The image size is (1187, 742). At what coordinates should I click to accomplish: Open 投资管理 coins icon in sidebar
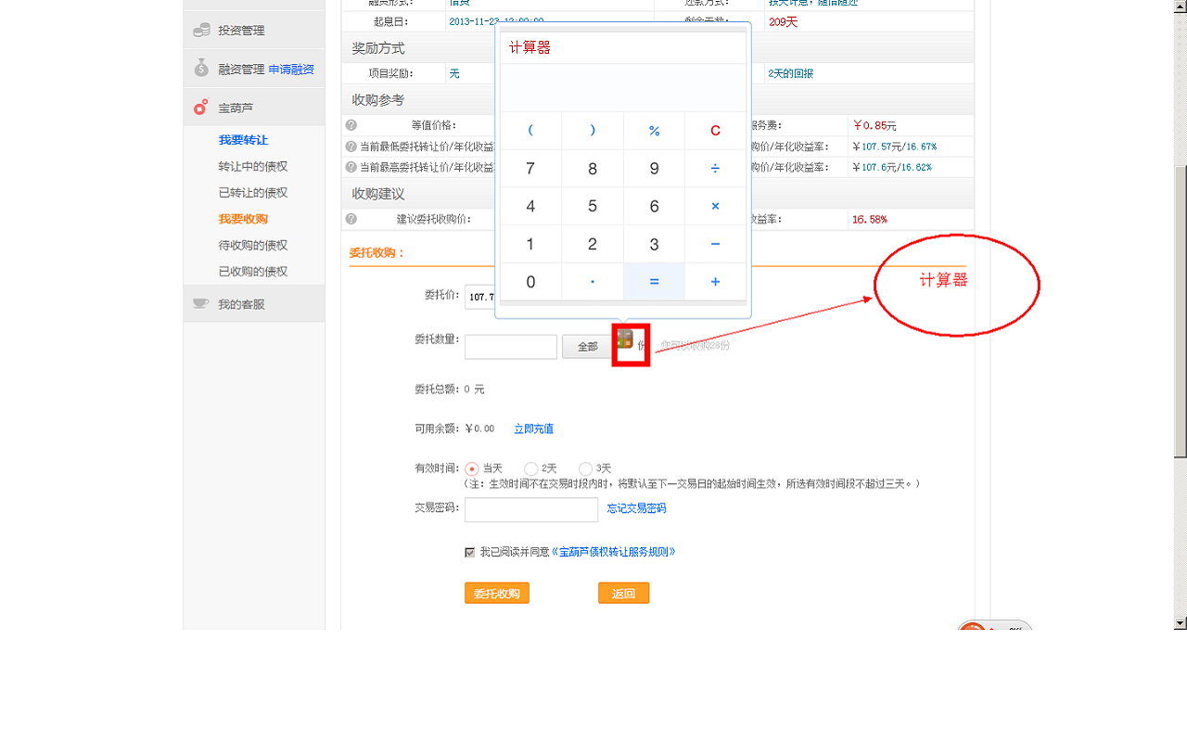point(201,31)
